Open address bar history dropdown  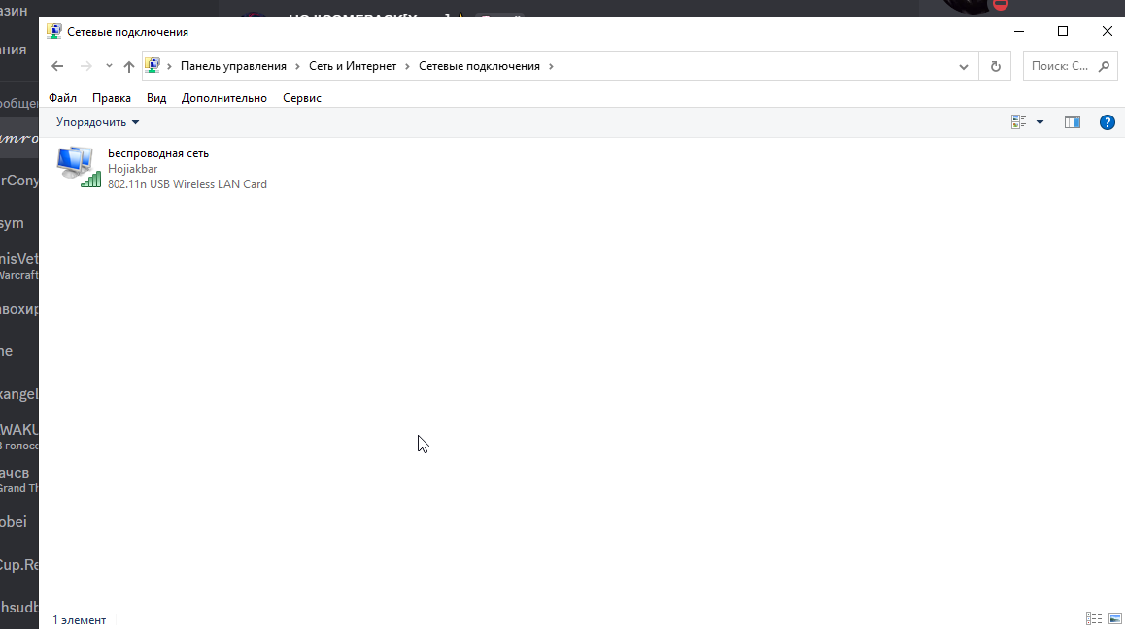[964, 67]
